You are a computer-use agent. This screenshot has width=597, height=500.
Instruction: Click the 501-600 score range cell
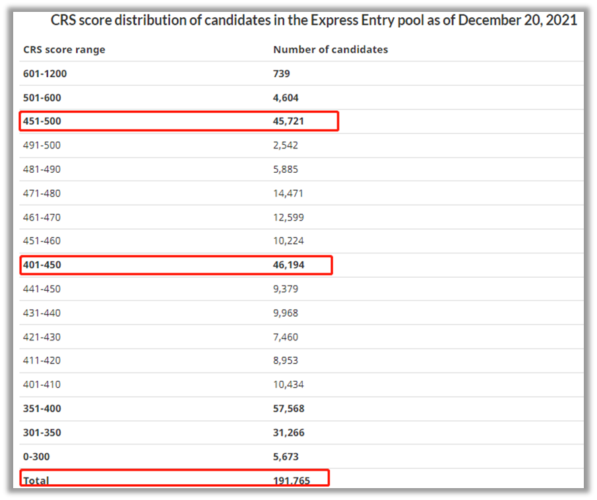(42, 98)
